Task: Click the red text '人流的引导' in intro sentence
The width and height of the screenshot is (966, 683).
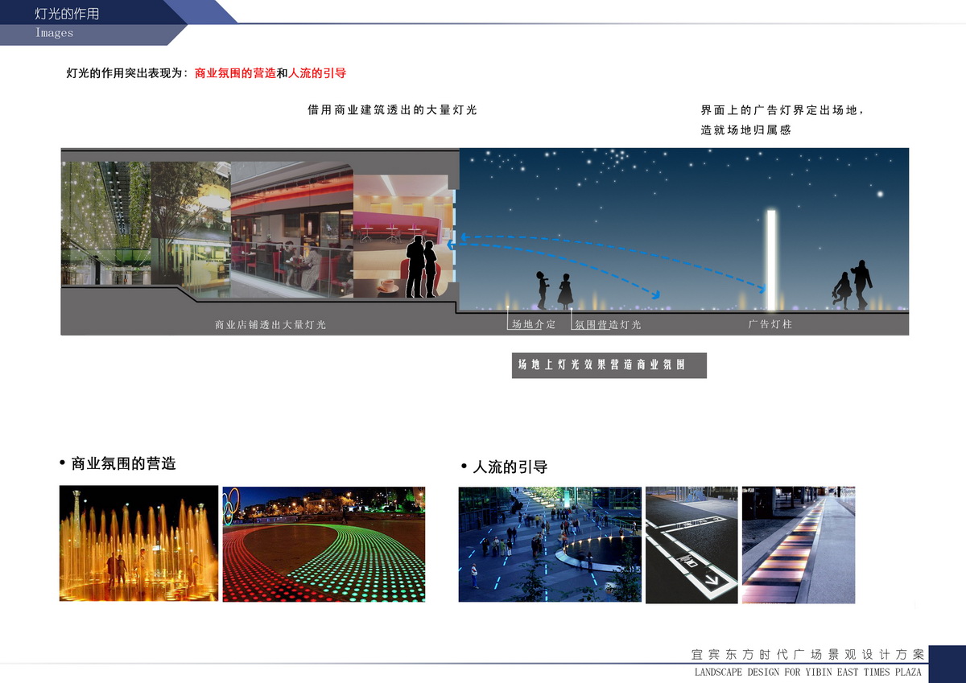Action: pyautogui.click(x=317, y=73)
